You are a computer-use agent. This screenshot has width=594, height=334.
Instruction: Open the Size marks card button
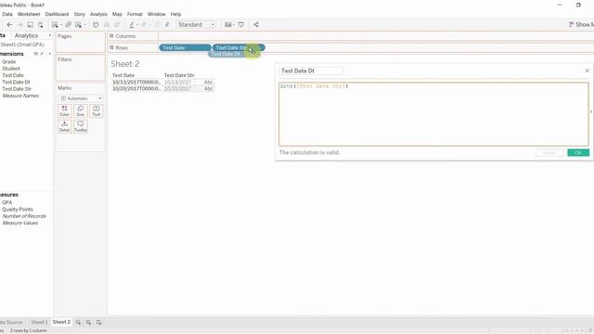point(81,110)
